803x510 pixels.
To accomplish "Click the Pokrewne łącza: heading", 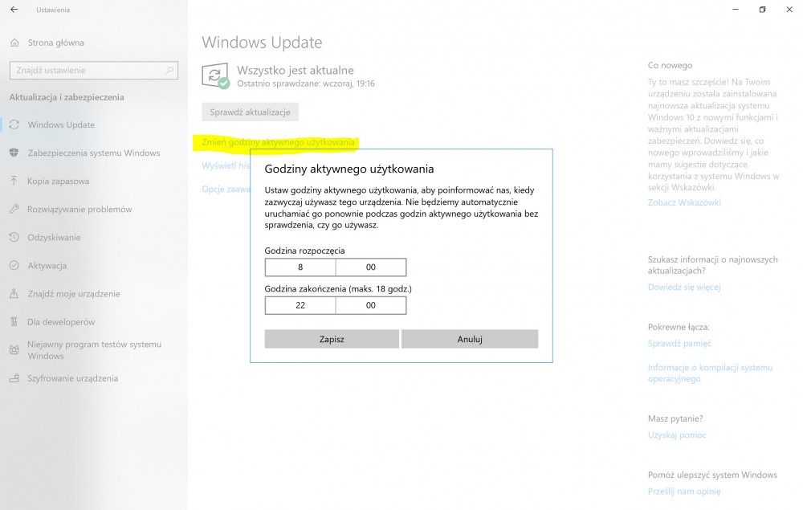I will (x=679, y=327).
